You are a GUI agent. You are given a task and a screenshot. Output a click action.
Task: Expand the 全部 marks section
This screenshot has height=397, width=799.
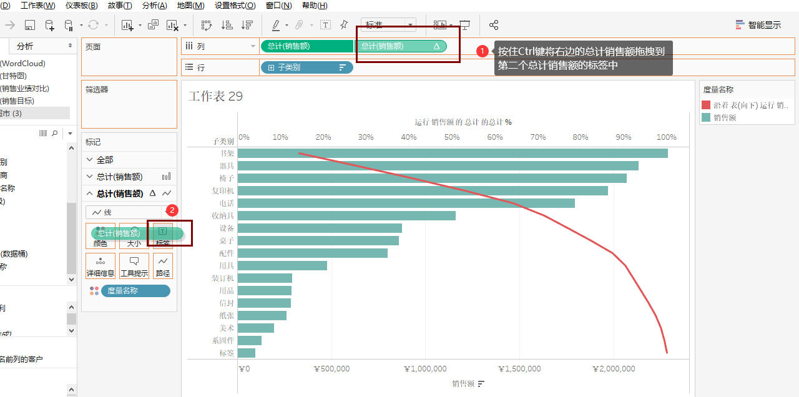pyautogui.click(x=90, y=160)
